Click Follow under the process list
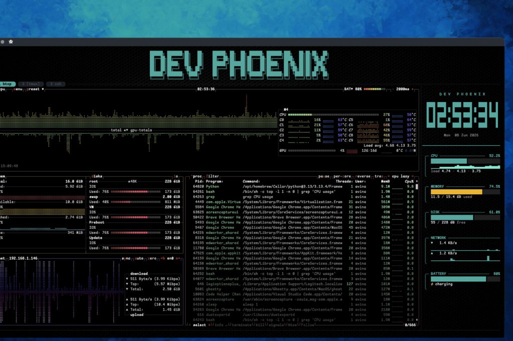Viewport: 513px width, 341px height. click(307, 325)
